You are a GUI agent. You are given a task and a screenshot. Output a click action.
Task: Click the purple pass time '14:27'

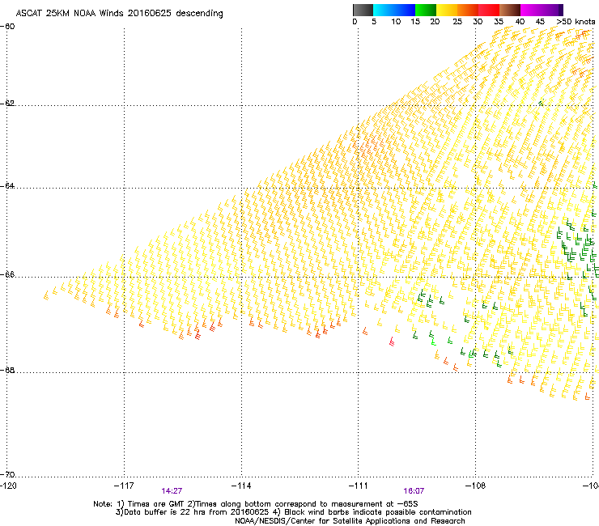172,491
